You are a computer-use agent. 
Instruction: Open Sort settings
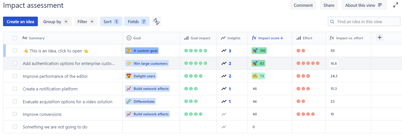(111, 21)
